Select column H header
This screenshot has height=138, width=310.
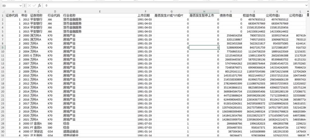click(204, 11)
